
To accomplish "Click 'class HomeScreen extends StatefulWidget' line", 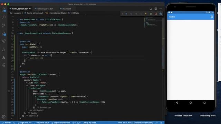I will (40, 19).
